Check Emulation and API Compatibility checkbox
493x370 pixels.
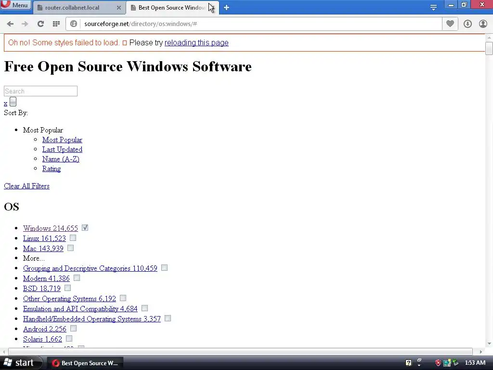point(144,308)
